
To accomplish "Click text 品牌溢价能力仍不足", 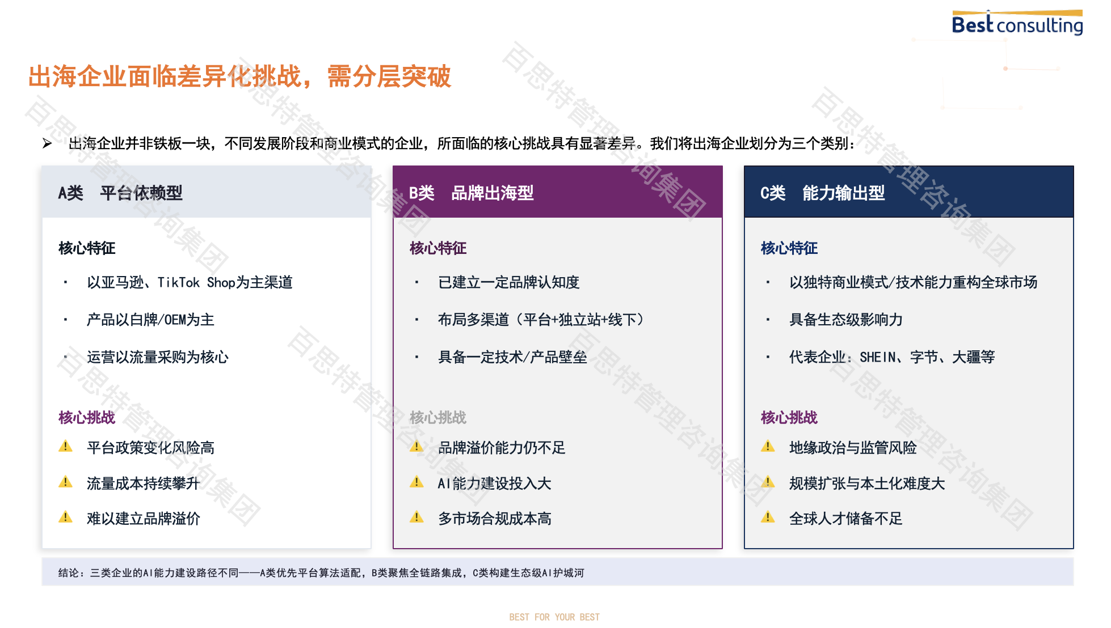I will coord(502,448).
